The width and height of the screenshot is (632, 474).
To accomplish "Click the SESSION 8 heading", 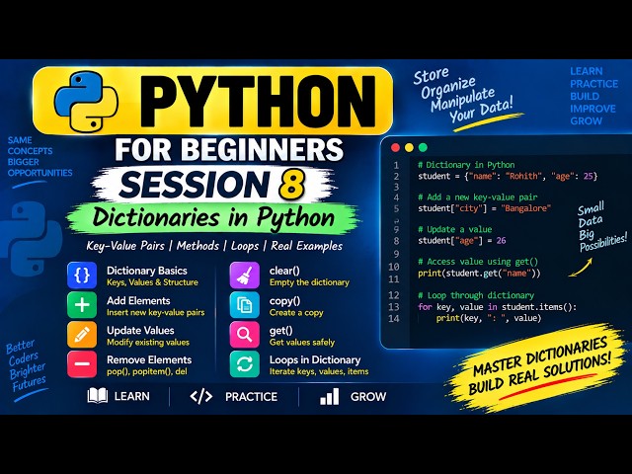I will pos(212,185).
